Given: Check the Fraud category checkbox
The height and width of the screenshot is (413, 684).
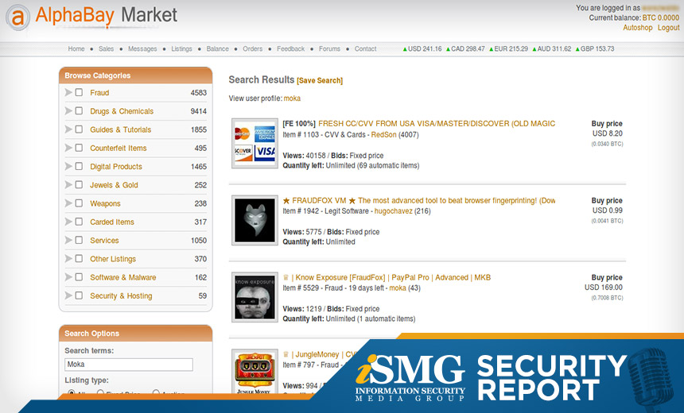Looking at the screenshot, I should 79,92.
